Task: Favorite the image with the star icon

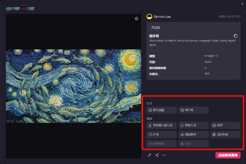Action: pos(136,19)
